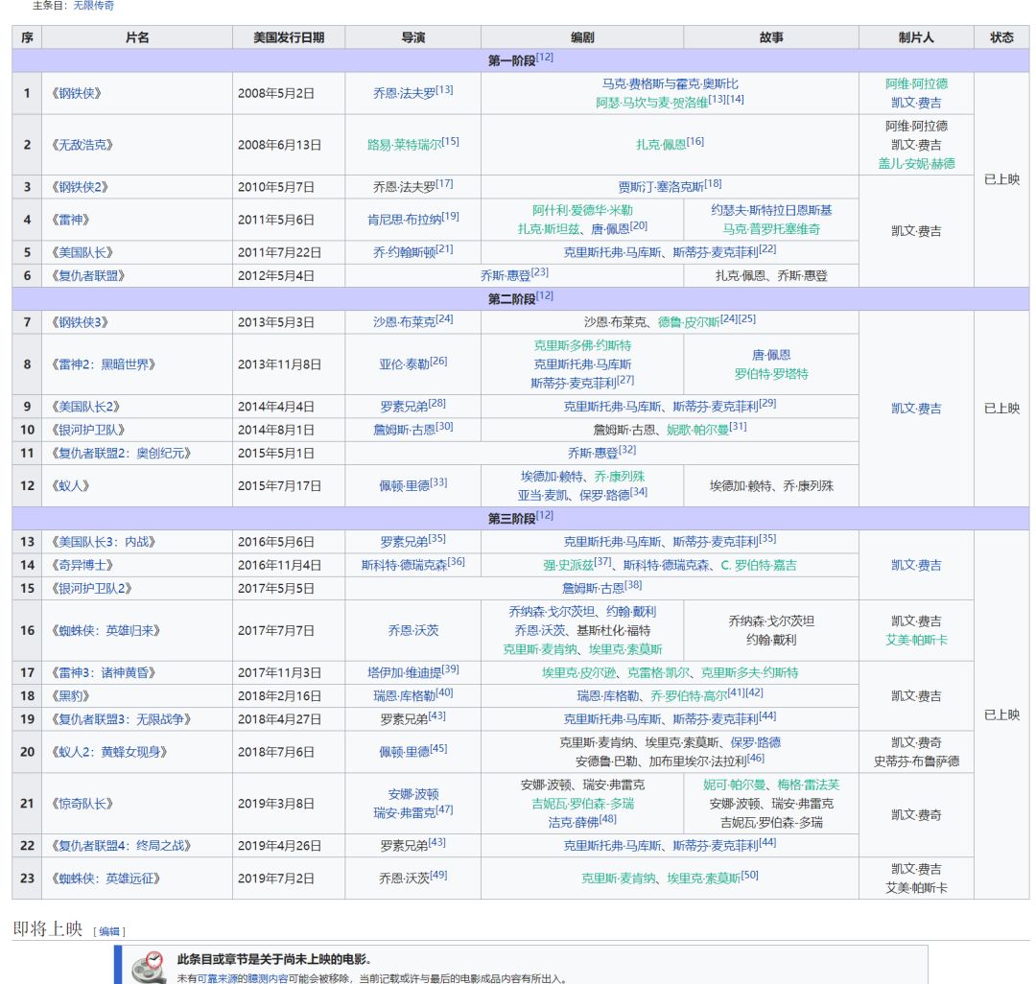Image resolution: width=1036 pixels, height=984 pixels.
Task: Open producer 艾美·帕斯卡 link in 英雄归来 row
Action: click(x=916, y=640)
